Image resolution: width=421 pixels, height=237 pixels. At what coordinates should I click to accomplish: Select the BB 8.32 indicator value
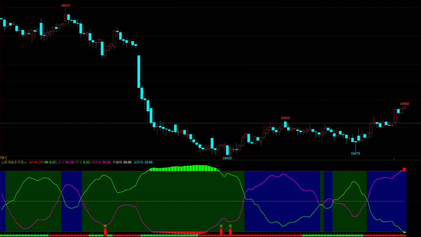tap(51, 162)
